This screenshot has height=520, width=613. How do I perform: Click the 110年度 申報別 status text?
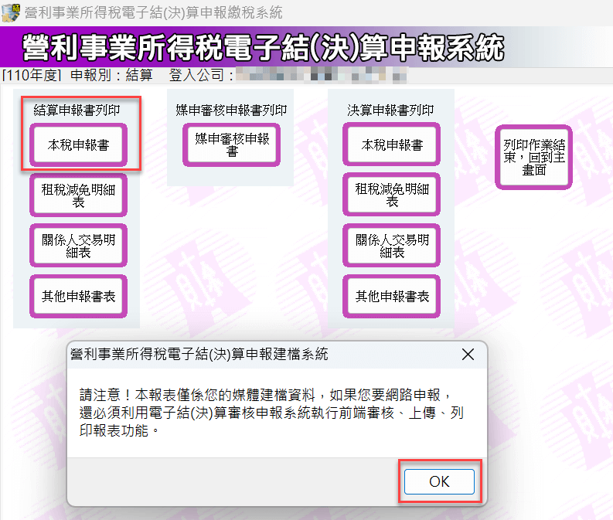(78, 75)
